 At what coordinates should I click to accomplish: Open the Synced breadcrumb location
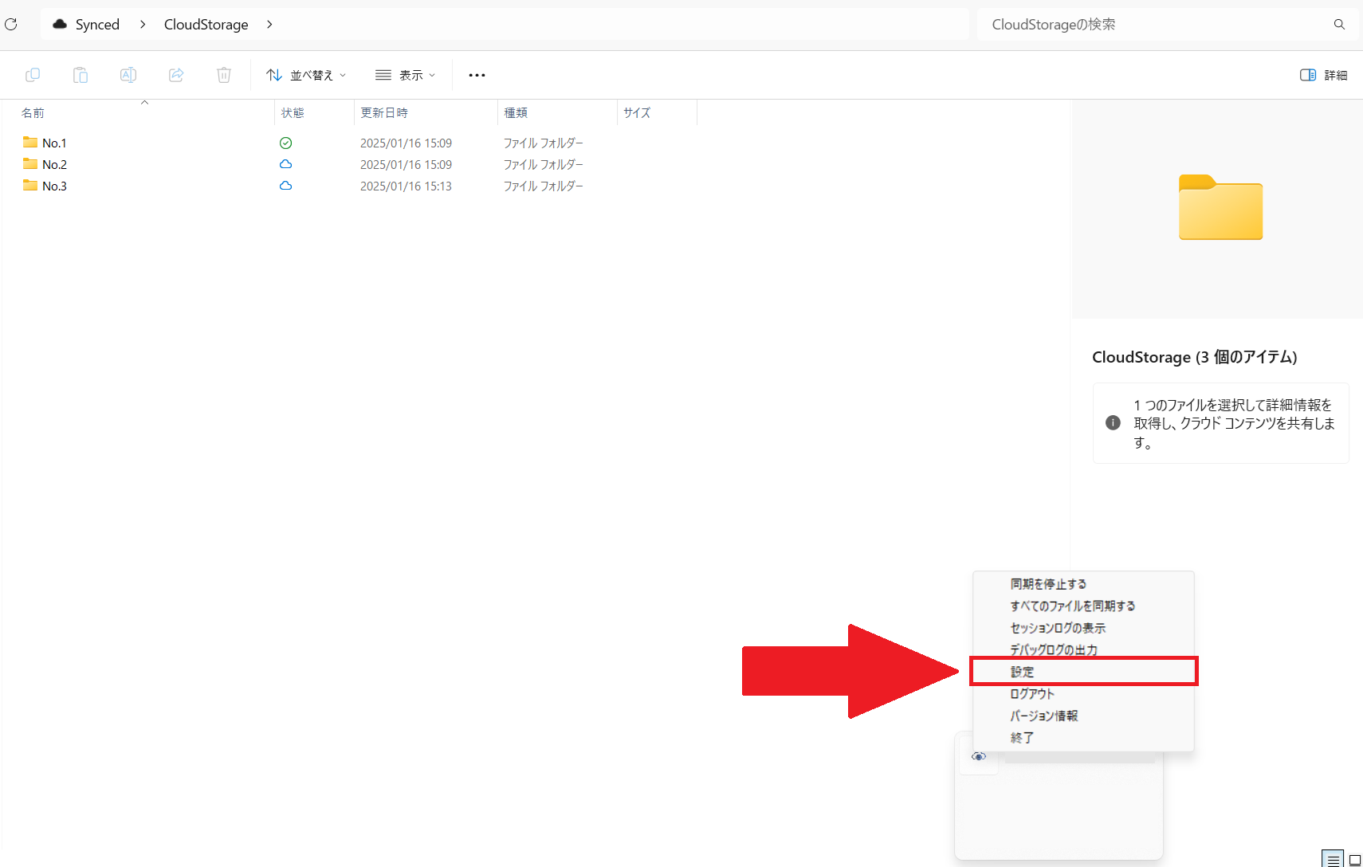pyautogui.click(x=97, y=25)
